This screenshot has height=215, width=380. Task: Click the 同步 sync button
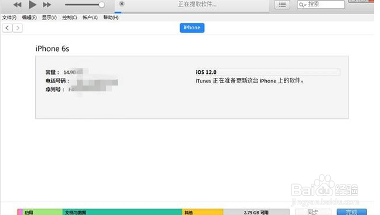click(x=313, y=212)
